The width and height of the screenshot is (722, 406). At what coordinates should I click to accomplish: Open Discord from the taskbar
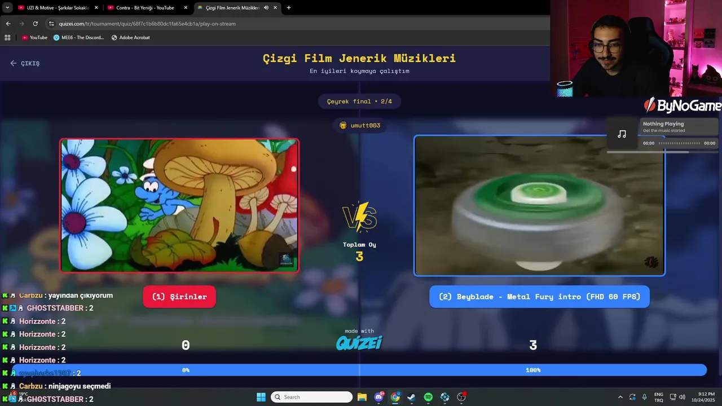[379, 397]
